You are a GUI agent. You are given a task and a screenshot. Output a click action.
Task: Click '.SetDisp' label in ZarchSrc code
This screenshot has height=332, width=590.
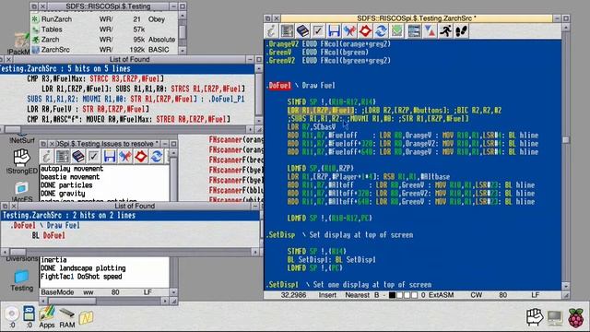pos(281,235)
